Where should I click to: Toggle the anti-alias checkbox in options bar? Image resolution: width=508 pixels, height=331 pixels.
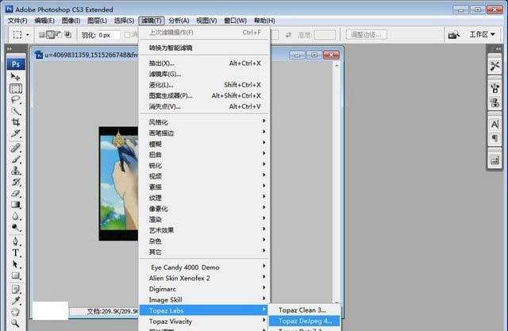[x=127, y=35]
